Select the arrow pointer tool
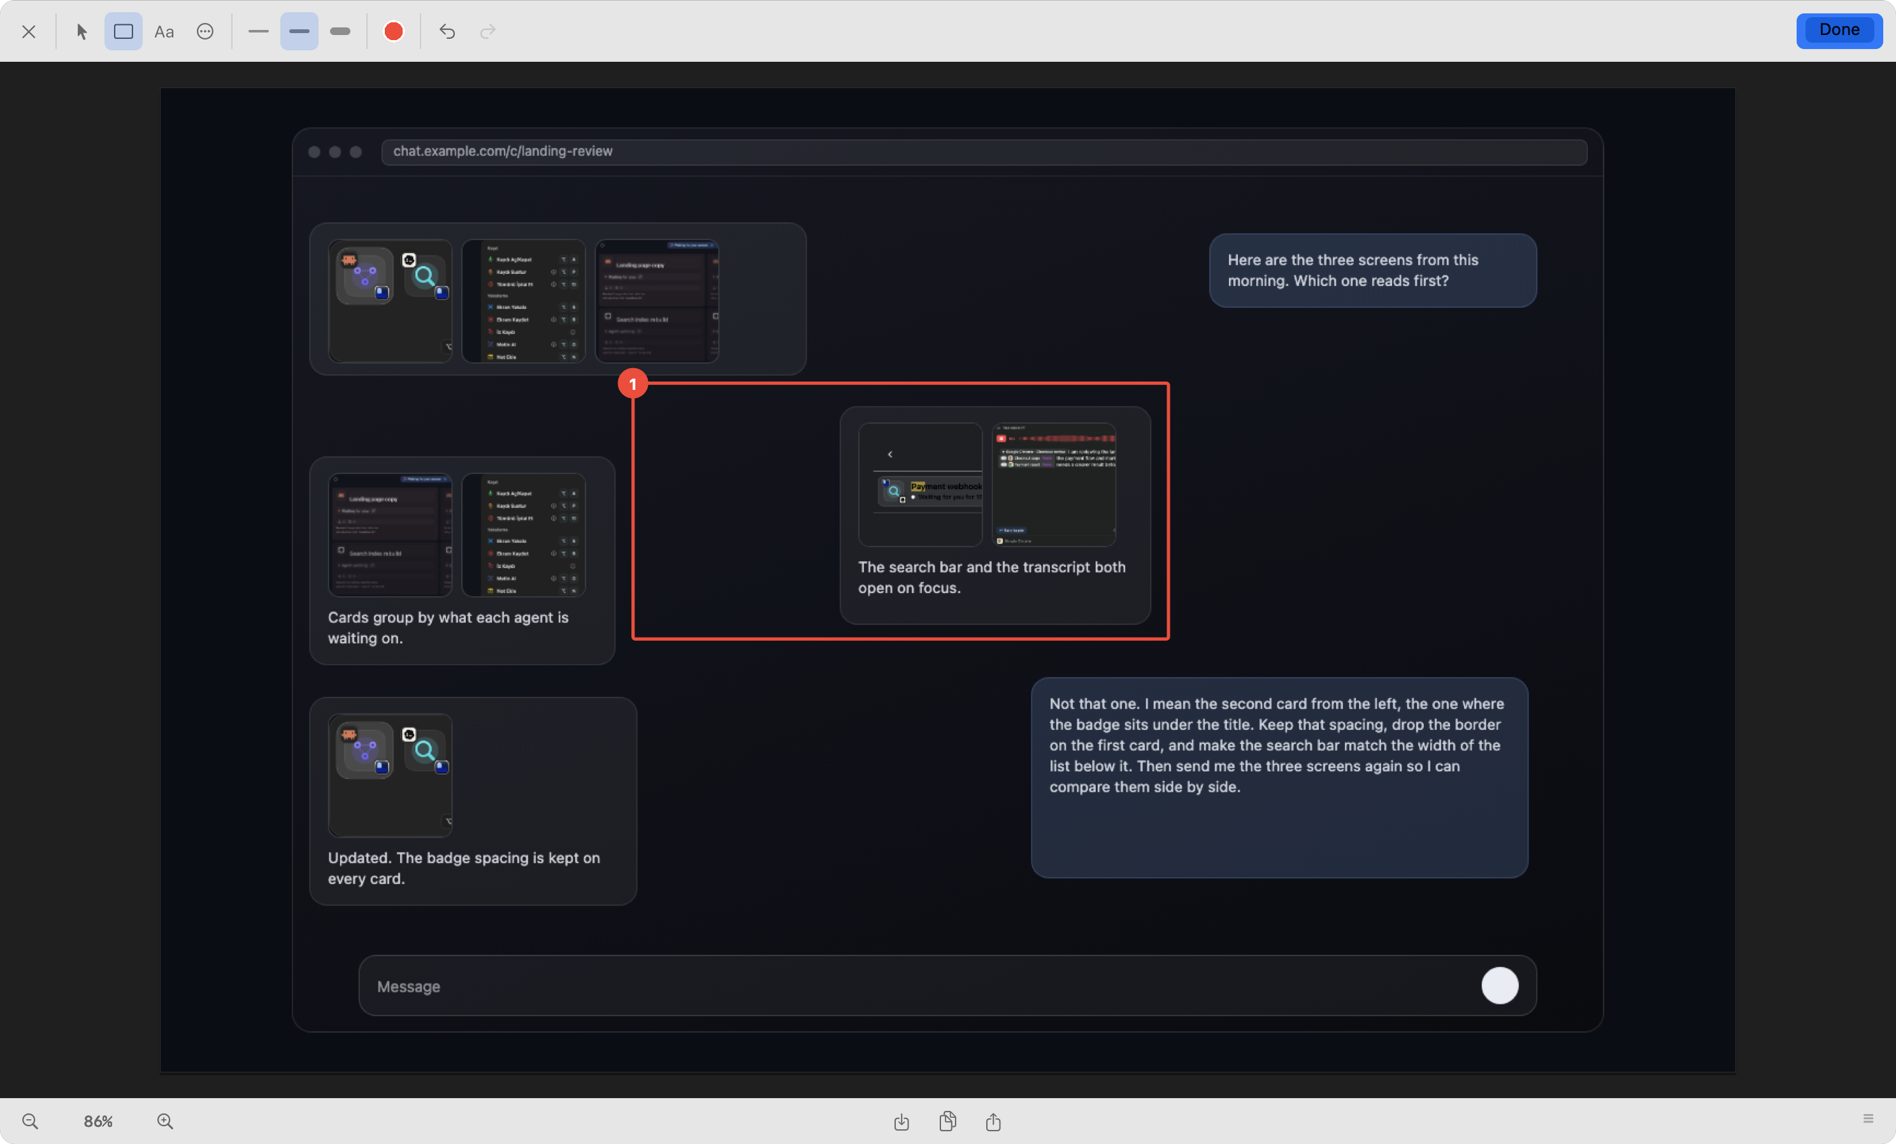 [x=82, y=32]
